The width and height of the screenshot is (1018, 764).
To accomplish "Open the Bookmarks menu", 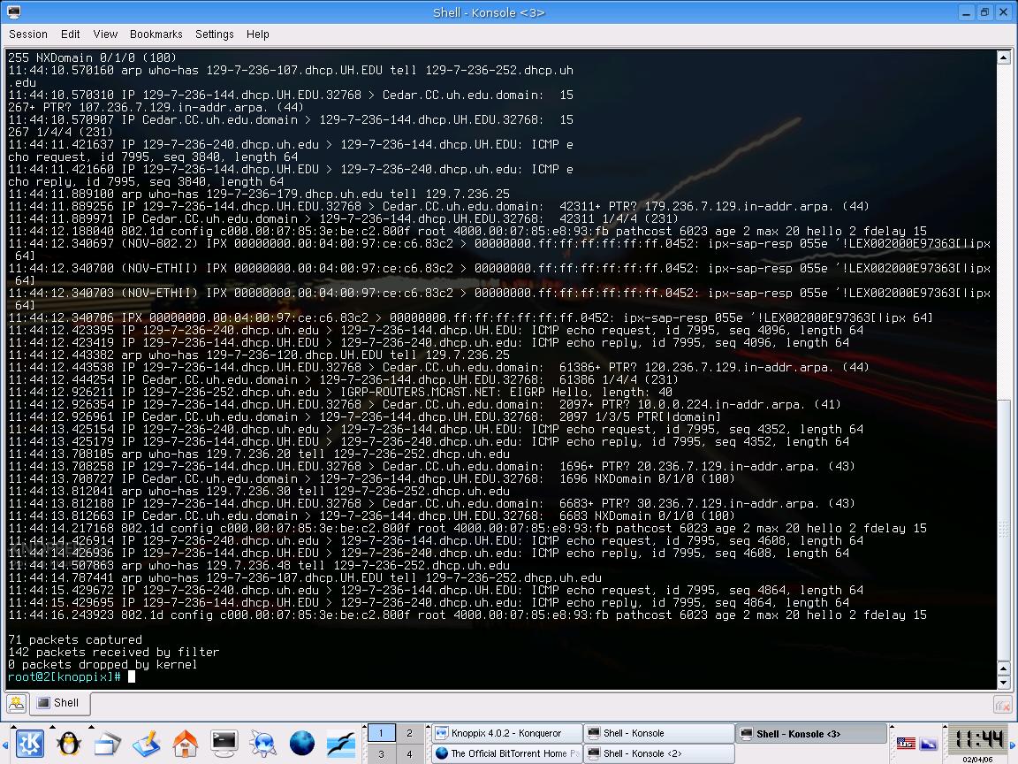I will 156,34.
